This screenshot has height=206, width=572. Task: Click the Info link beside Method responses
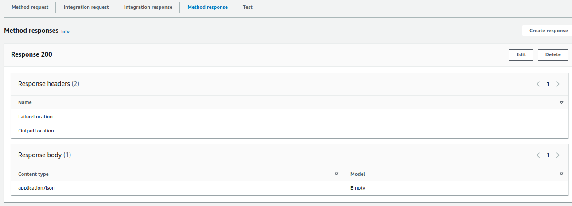pos(65,31)
